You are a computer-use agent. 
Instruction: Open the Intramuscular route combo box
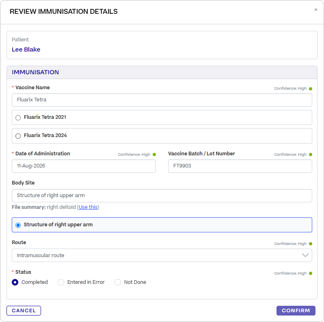pyautogui.click(x=162, y=255)
